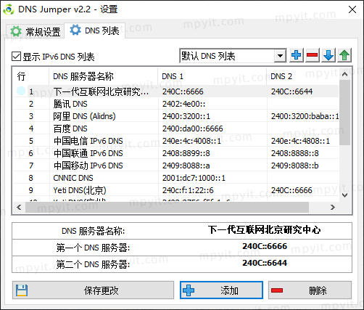Viewport: 364px width, 310px height.
Task: Click the light-blue dot marker on row 1
Action: point(21,91)
